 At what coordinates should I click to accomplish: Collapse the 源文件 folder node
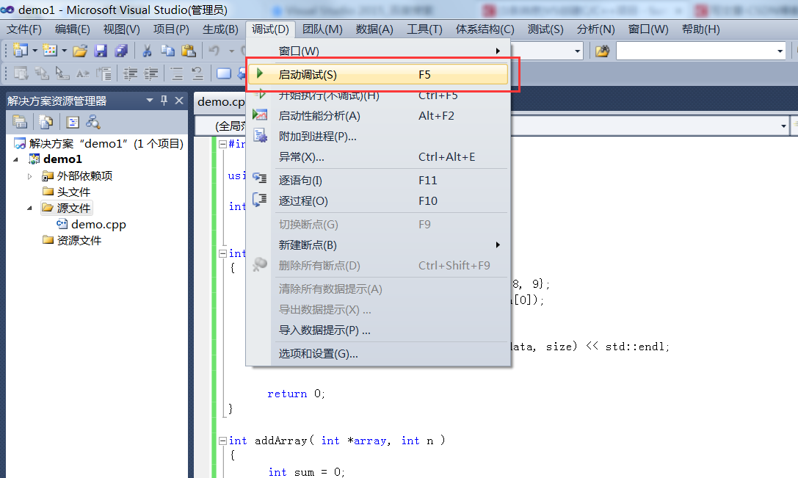[x=29, y=208]
